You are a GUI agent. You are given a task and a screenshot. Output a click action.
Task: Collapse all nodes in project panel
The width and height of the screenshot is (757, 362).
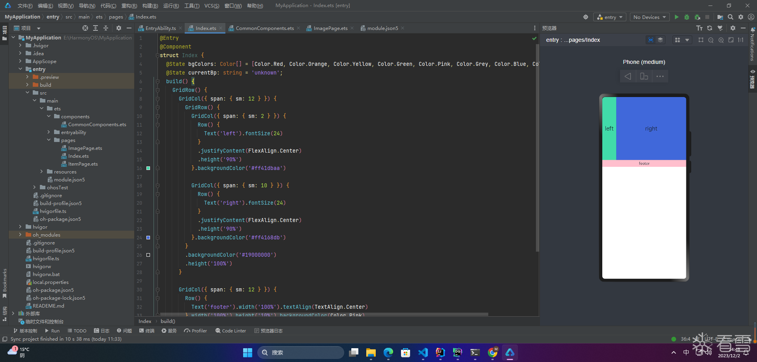click(x=106, y=28)
